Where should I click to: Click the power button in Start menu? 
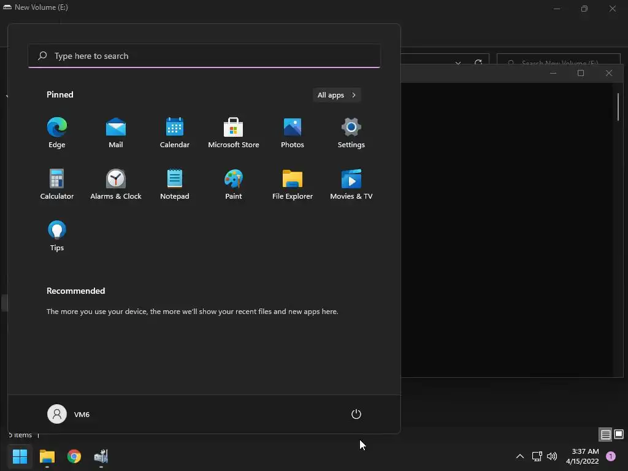coord(356,414)
